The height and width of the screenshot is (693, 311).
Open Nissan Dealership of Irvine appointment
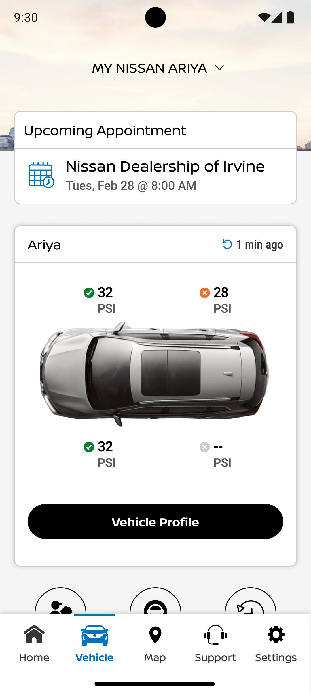[x=165, y=175]
